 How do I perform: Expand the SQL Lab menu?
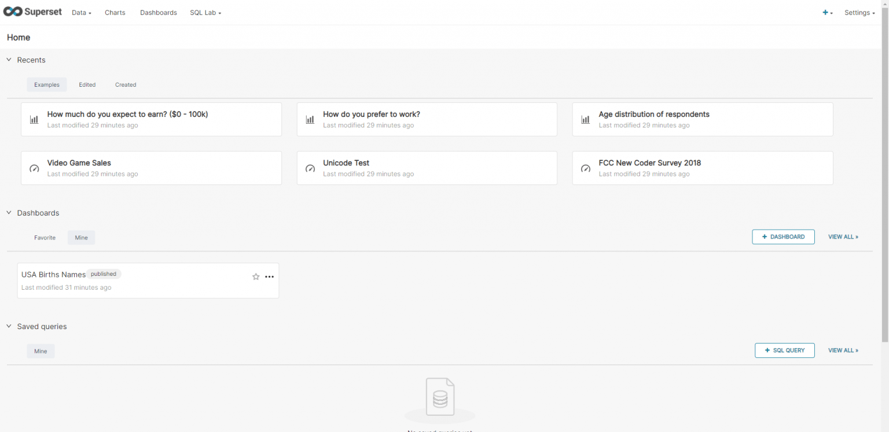pos(205,13)
